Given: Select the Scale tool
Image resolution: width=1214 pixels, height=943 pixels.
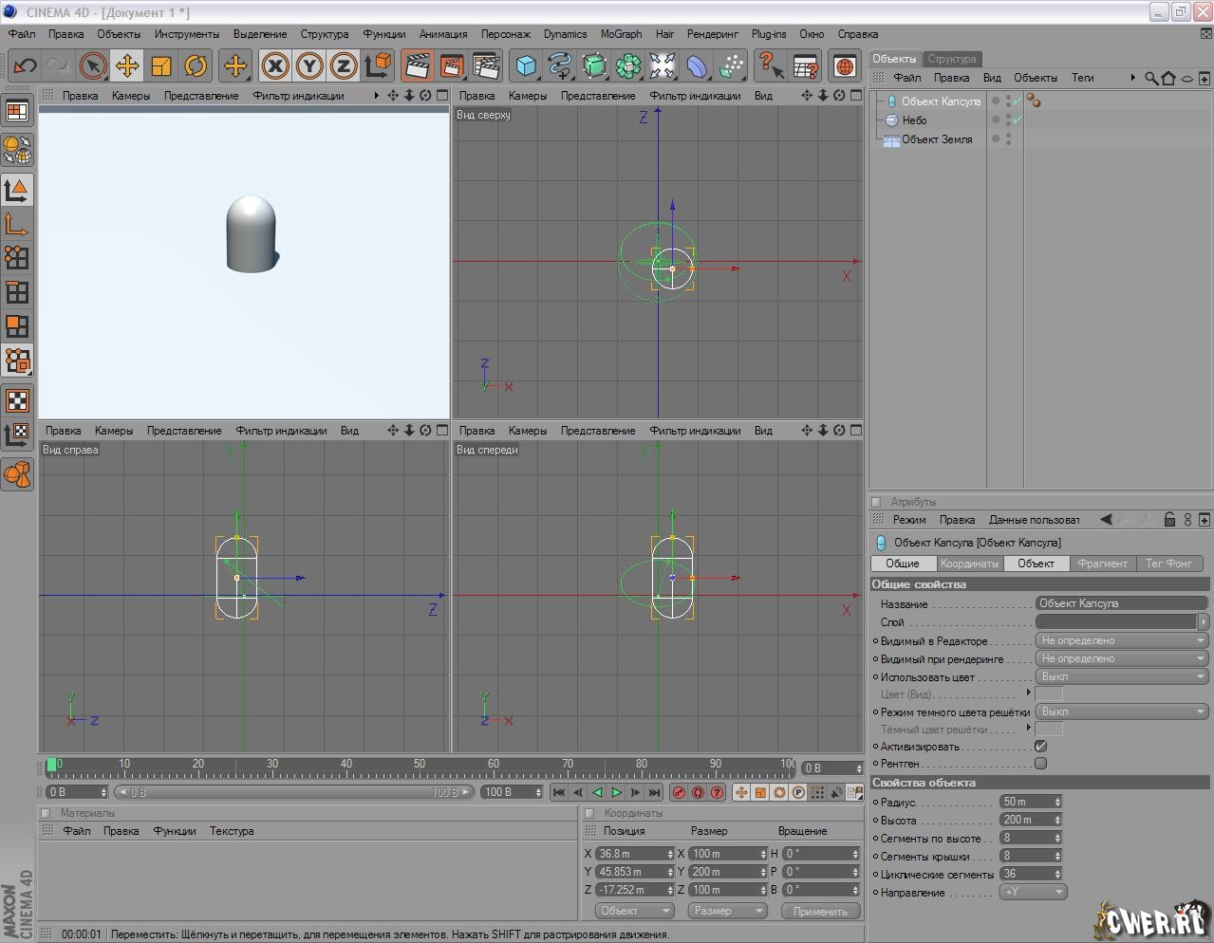Looking at the screenshot, I should pos(161,65).
